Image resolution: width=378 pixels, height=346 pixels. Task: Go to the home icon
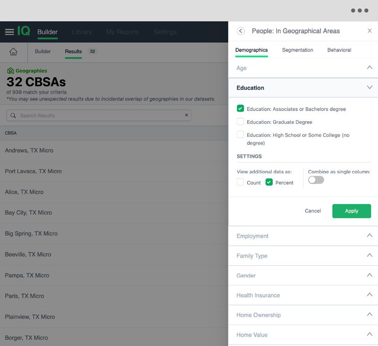click(13, 52)
